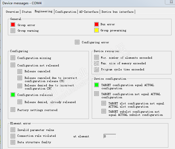
Task: Click the Invalid parameter value indicator
Action: [13, 130]
